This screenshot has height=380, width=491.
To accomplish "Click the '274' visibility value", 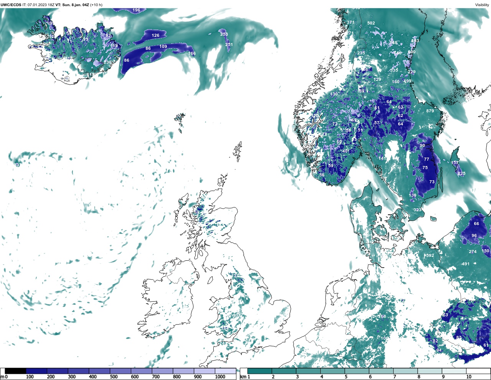I will pyautogui.click(x=473, y=252).
